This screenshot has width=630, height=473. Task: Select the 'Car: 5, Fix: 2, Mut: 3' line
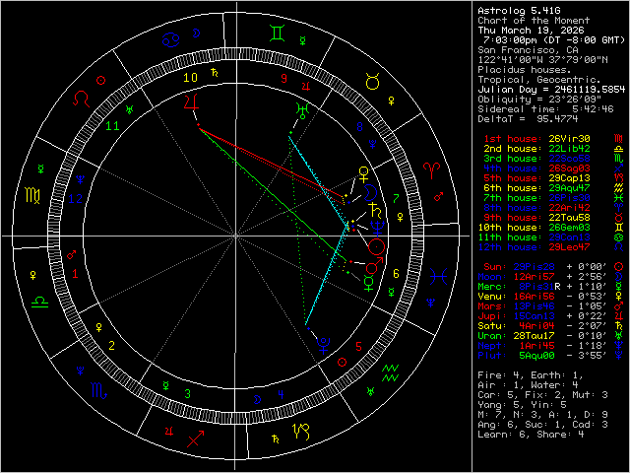click(542, 395)
